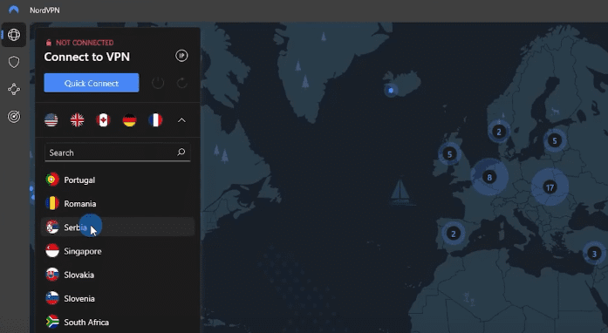Viewport: 608px width, 333px height.
Task: Collapse the recent countries chevron
Action: pos(181,120)
